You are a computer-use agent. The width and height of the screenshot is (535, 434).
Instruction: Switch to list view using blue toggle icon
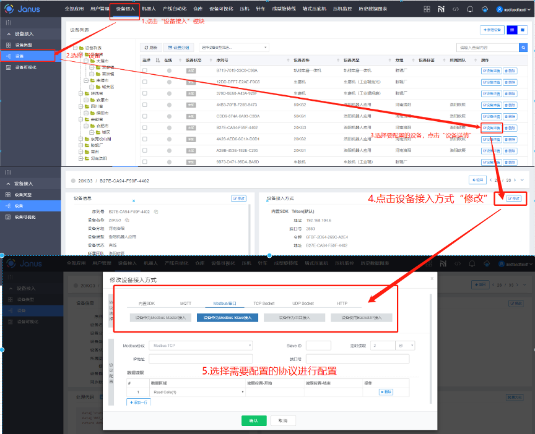tap(512, 30)
